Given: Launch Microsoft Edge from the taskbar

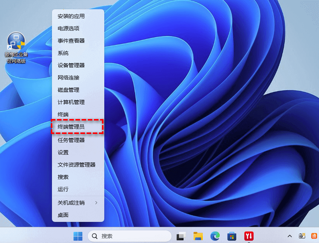Looking at the screenshot, I should point(215,236).
